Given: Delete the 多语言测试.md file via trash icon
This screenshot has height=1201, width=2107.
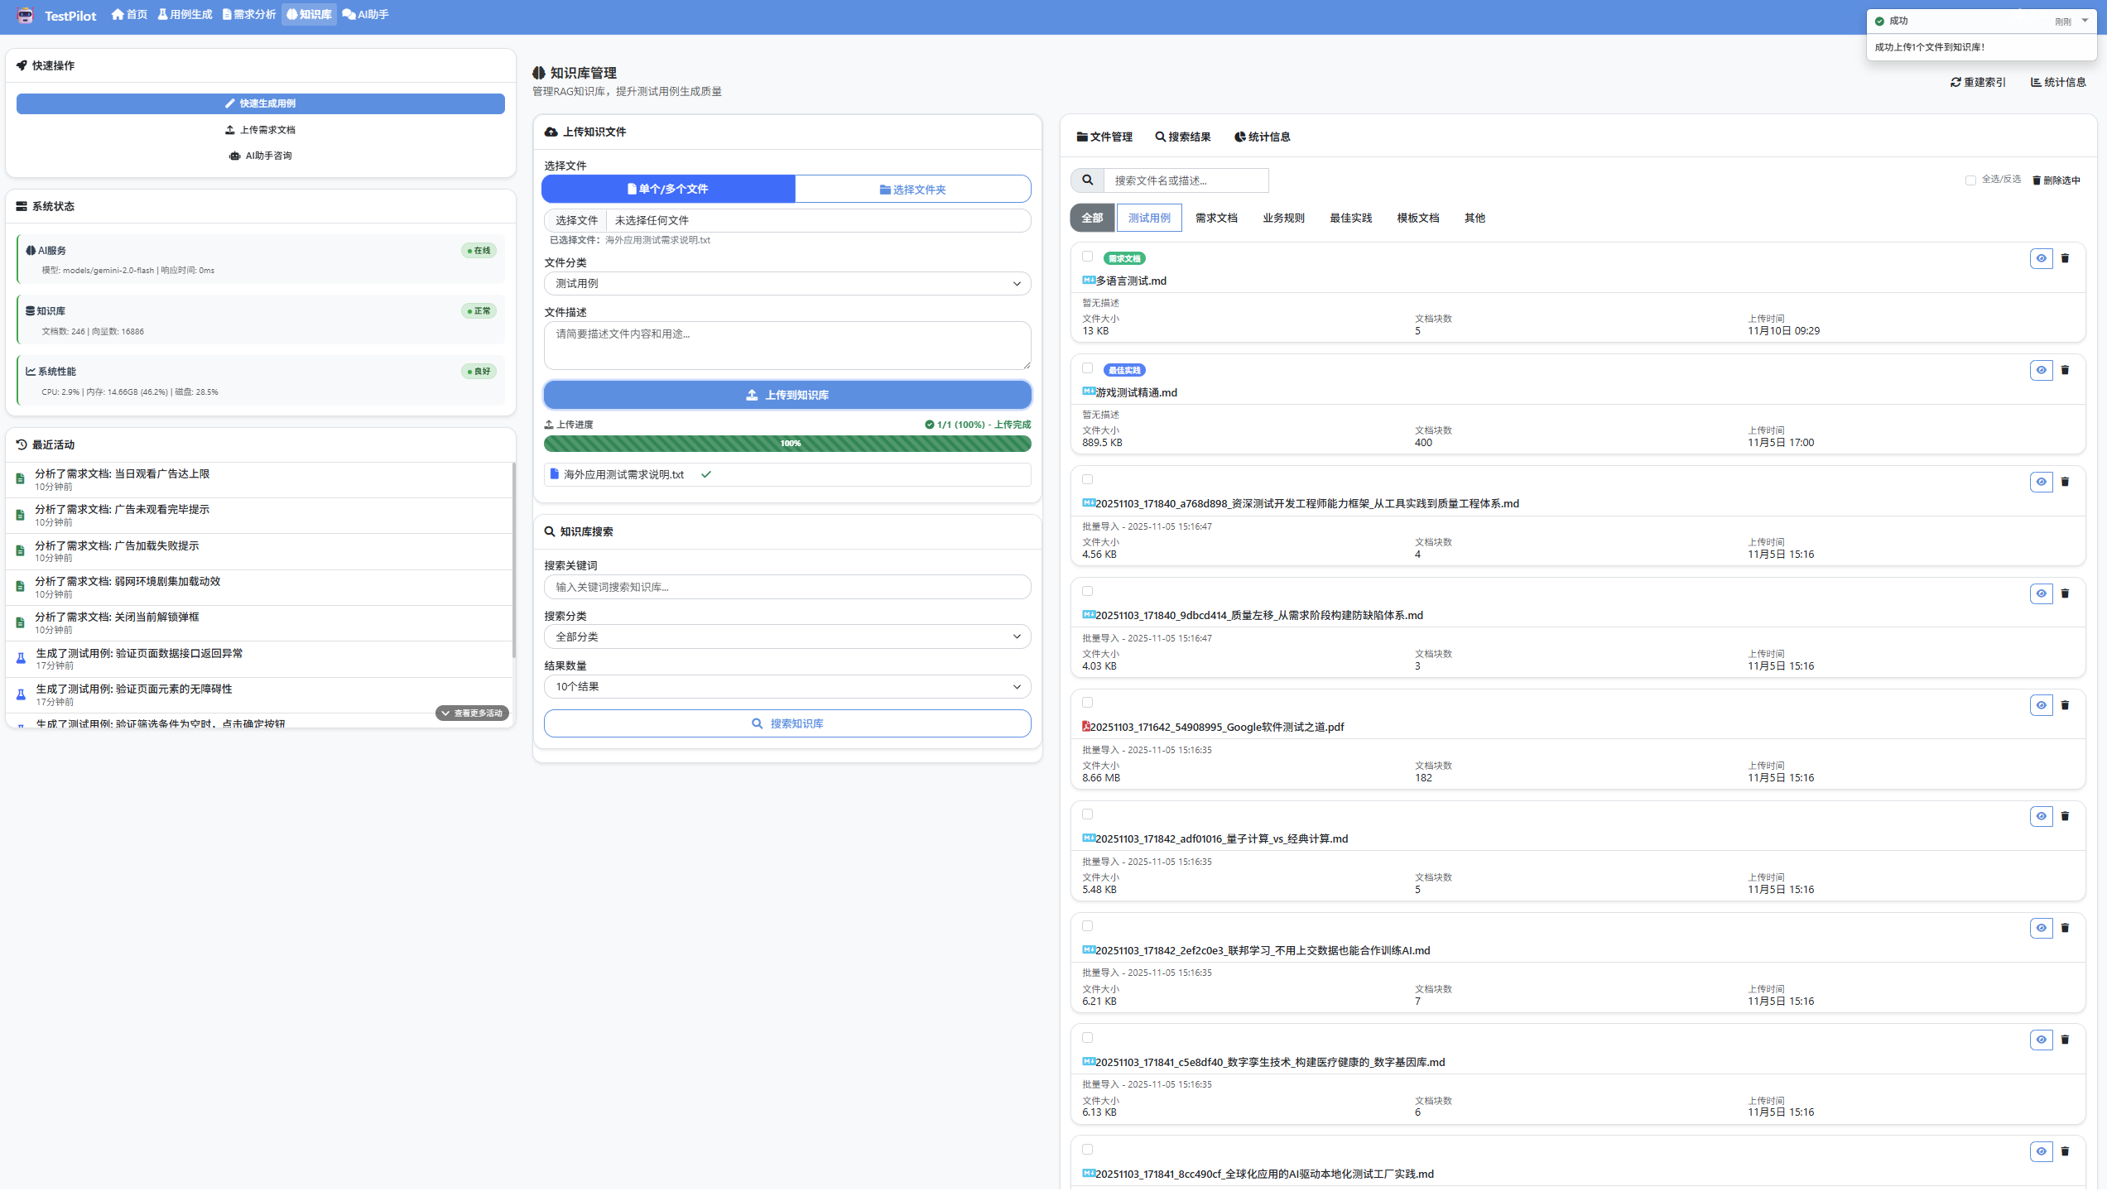Looking at the screenshot, I should pyautogui.click(x=2064, y=258).
